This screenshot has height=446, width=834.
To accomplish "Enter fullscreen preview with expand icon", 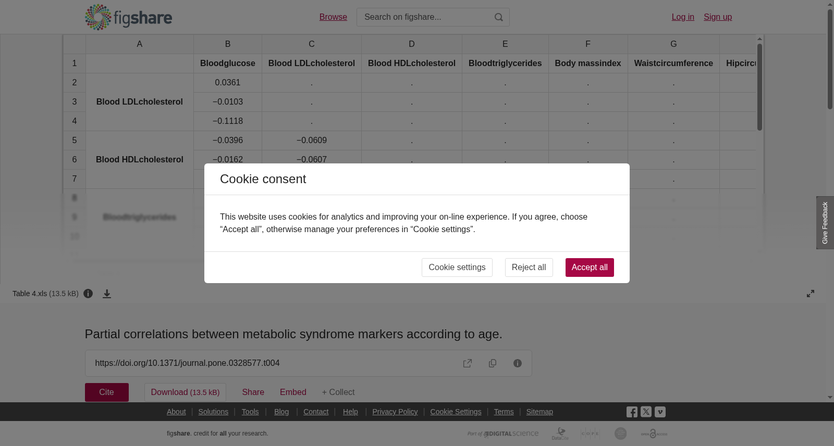I will click(x=811, y=294).
